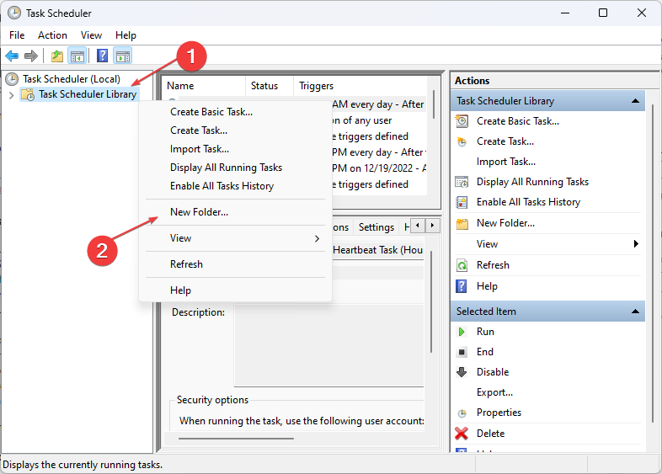Image resolution: width=662 pixels, height=474 pixels.
Task: Sort tasks by the Triggers column header
Action: click(x=361, y=86)
